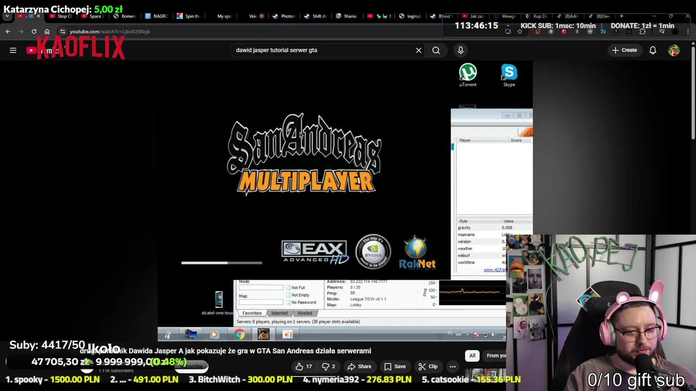
Task: Switch to the Niania browser tab
Action: [x=346, y=16]
